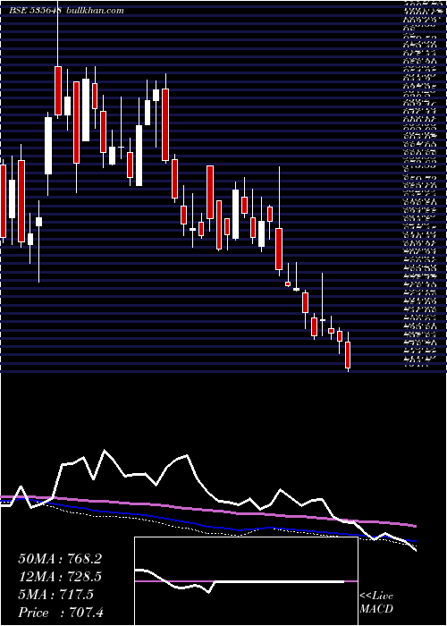Click the "Price : 707.4" value
The height and width of the screenshot is (626, 447).
[x=61, y=613]
